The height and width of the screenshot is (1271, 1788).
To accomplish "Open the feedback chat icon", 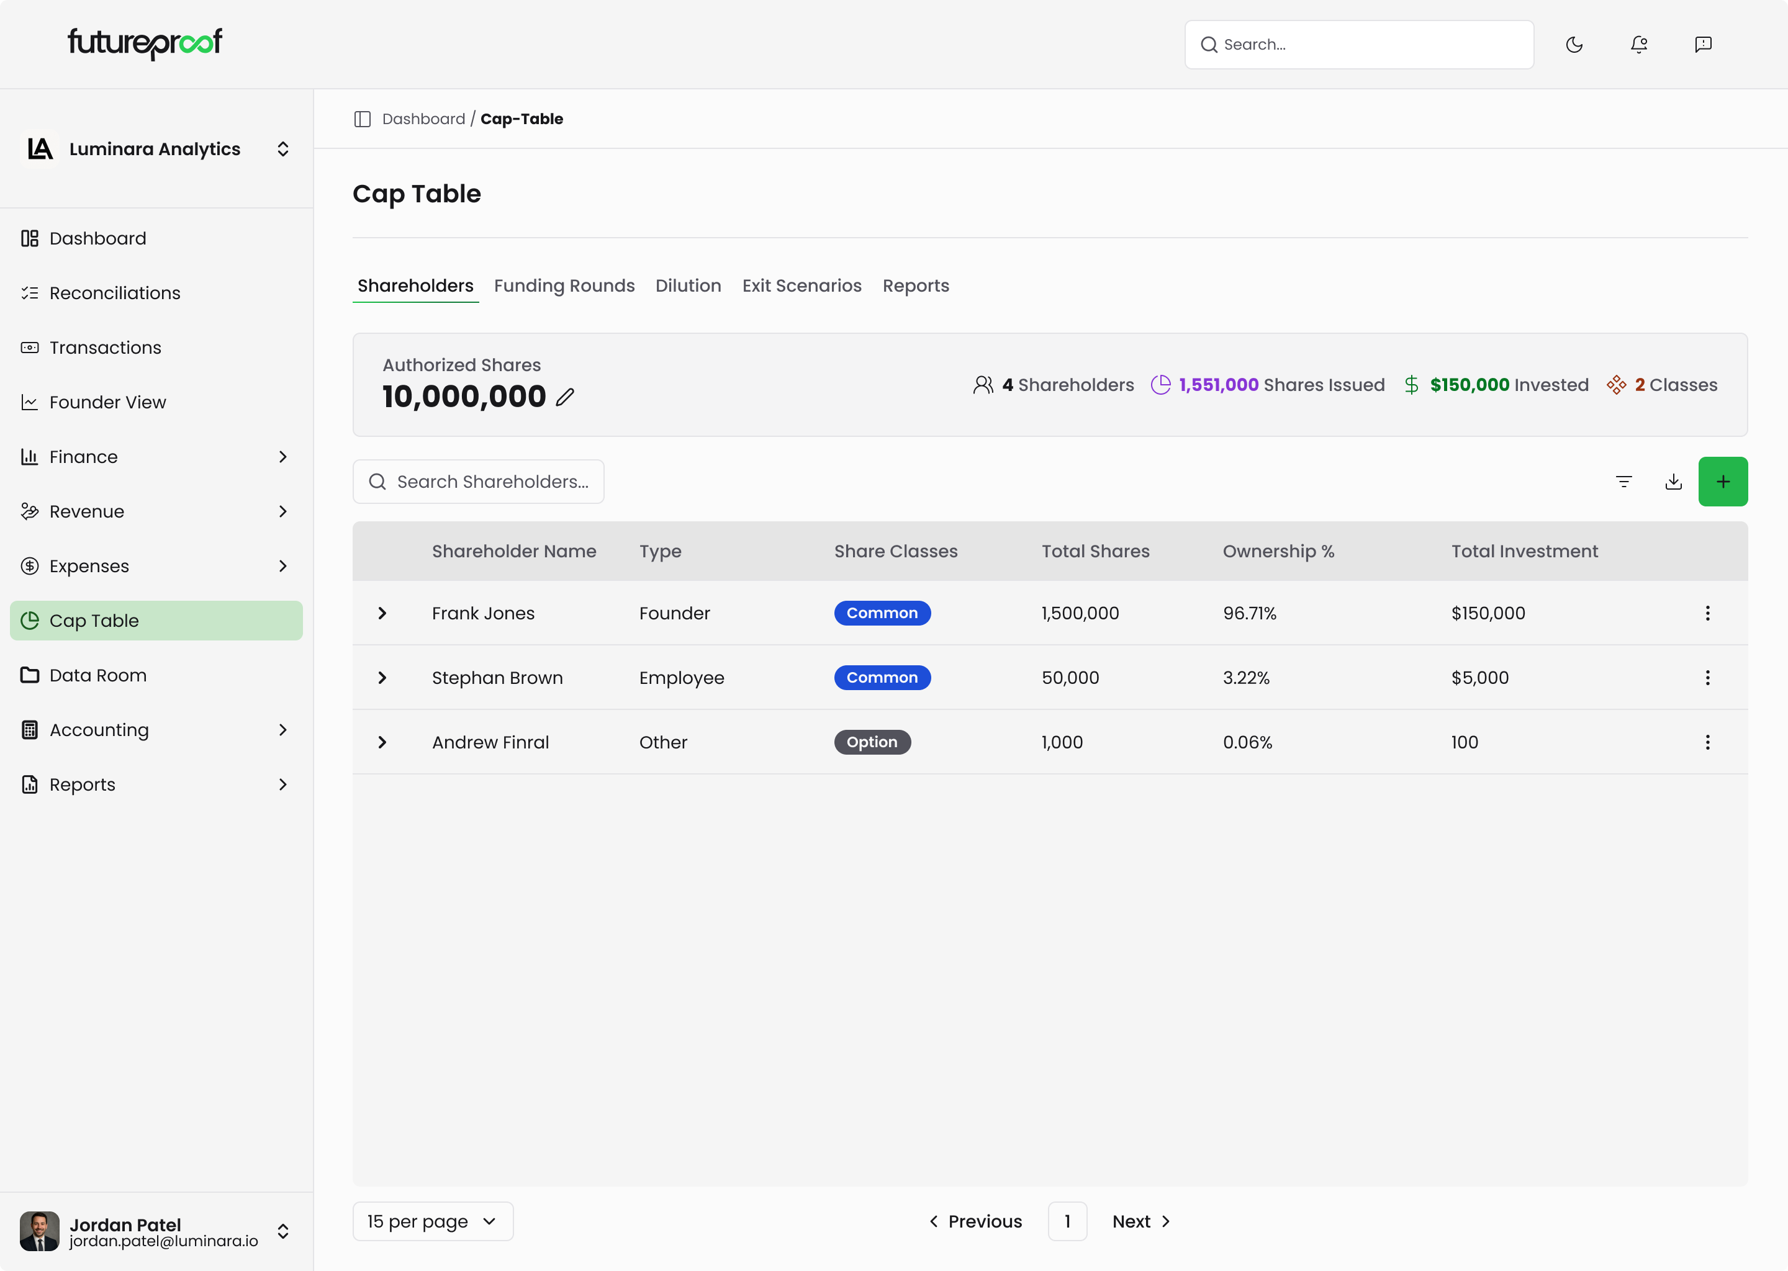I will pos(1703,45).
